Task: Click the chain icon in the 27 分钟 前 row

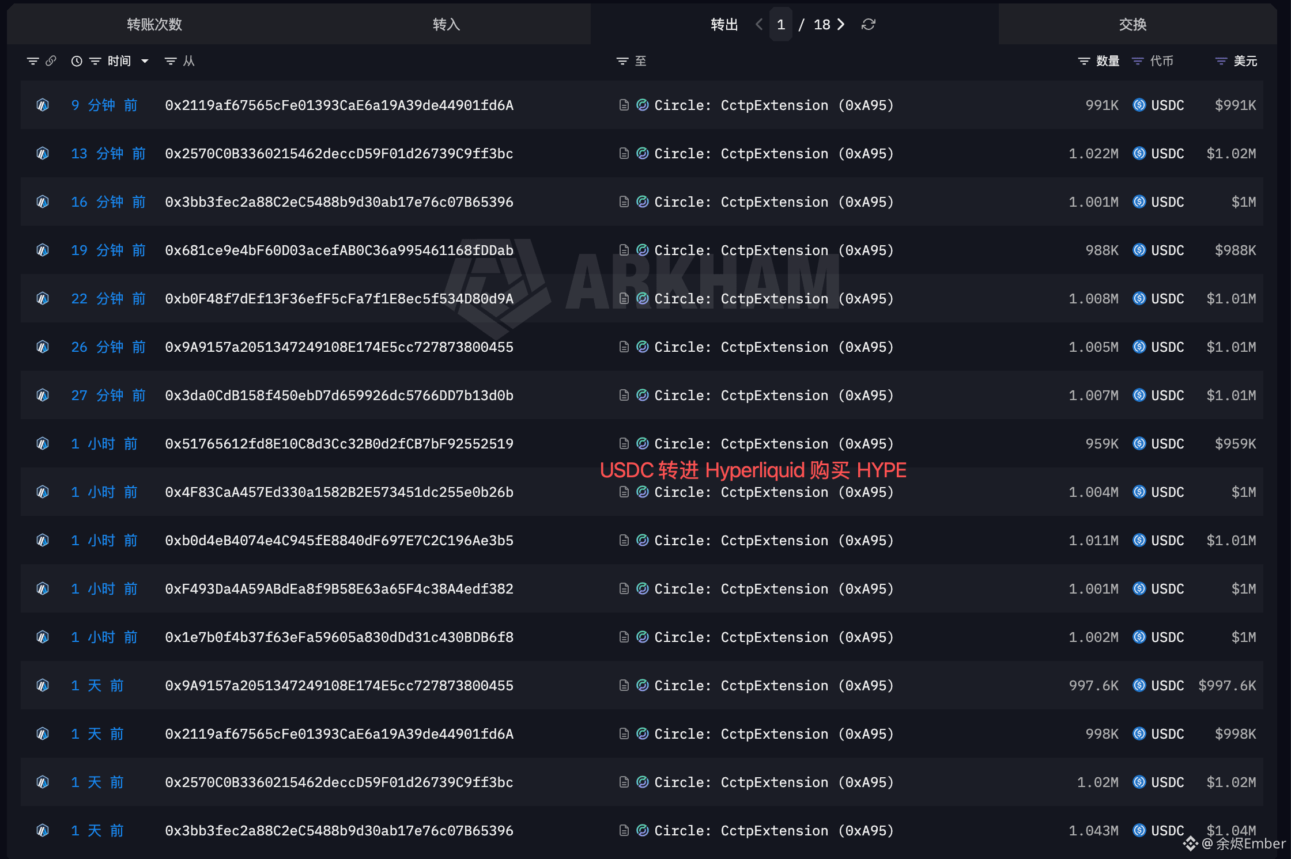Action: pos(43,395)
